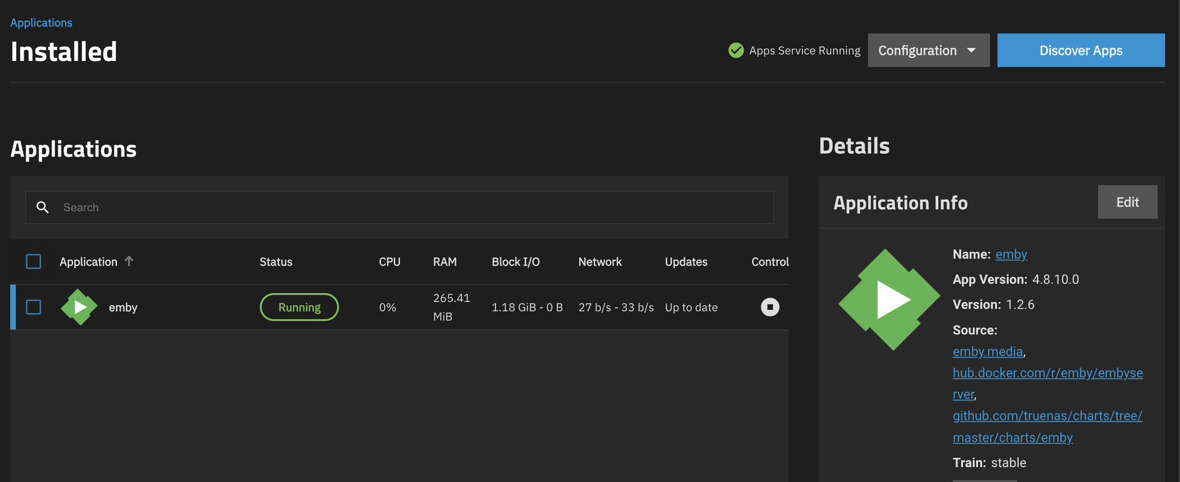Edit the application info
This screenshot has width=1180, height=482.
(1128, 202)
